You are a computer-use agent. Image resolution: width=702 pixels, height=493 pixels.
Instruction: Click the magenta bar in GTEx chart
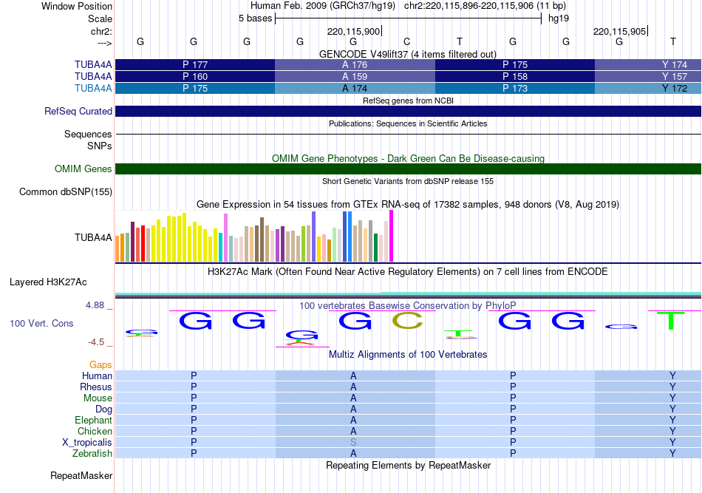(x=392, y=236)
